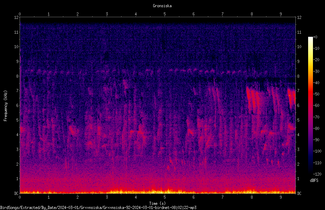Click the DC label on left axis
This screenshot has width=325, height=210.
click(16, 193)
